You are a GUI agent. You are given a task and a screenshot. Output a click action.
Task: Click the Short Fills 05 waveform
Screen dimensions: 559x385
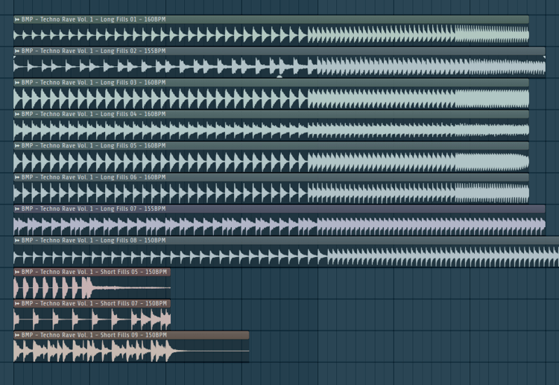click(92, 287)
